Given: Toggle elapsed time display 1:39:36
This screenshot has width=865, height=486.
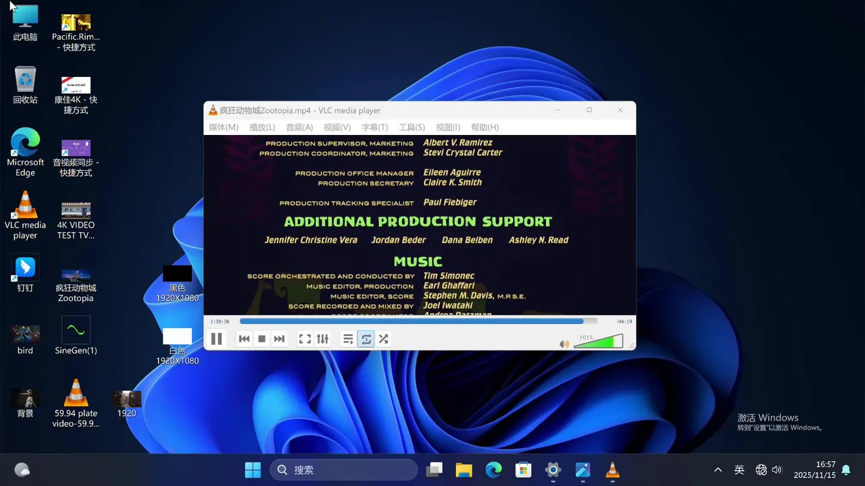Looking at the screenshot, I should [x=220, y=321].
